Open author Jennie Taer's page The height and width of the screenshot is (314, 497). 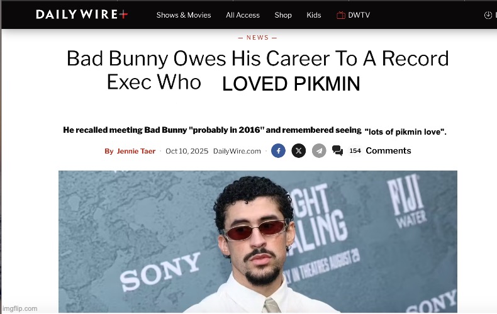click(136, 151)
